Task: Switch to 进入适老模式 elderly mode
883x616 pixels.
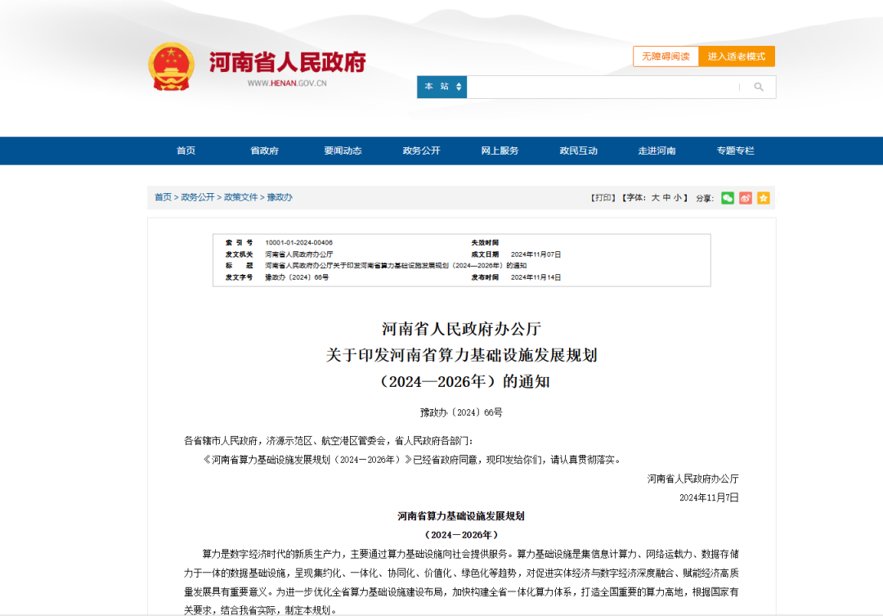Action: [737, 56]
